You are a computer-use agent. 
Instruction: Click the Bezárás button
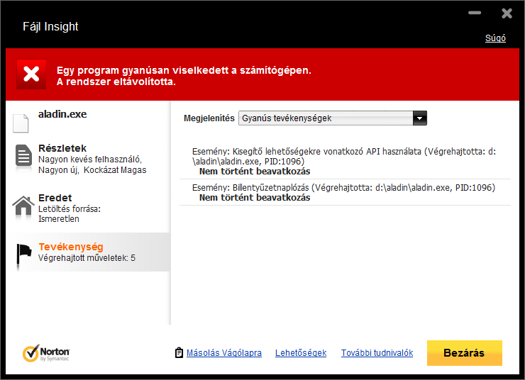[x=465, y=353]
